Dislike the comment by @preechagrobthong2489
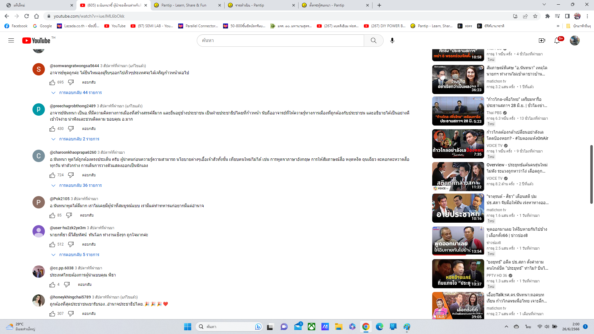 (x=71, y=129)
